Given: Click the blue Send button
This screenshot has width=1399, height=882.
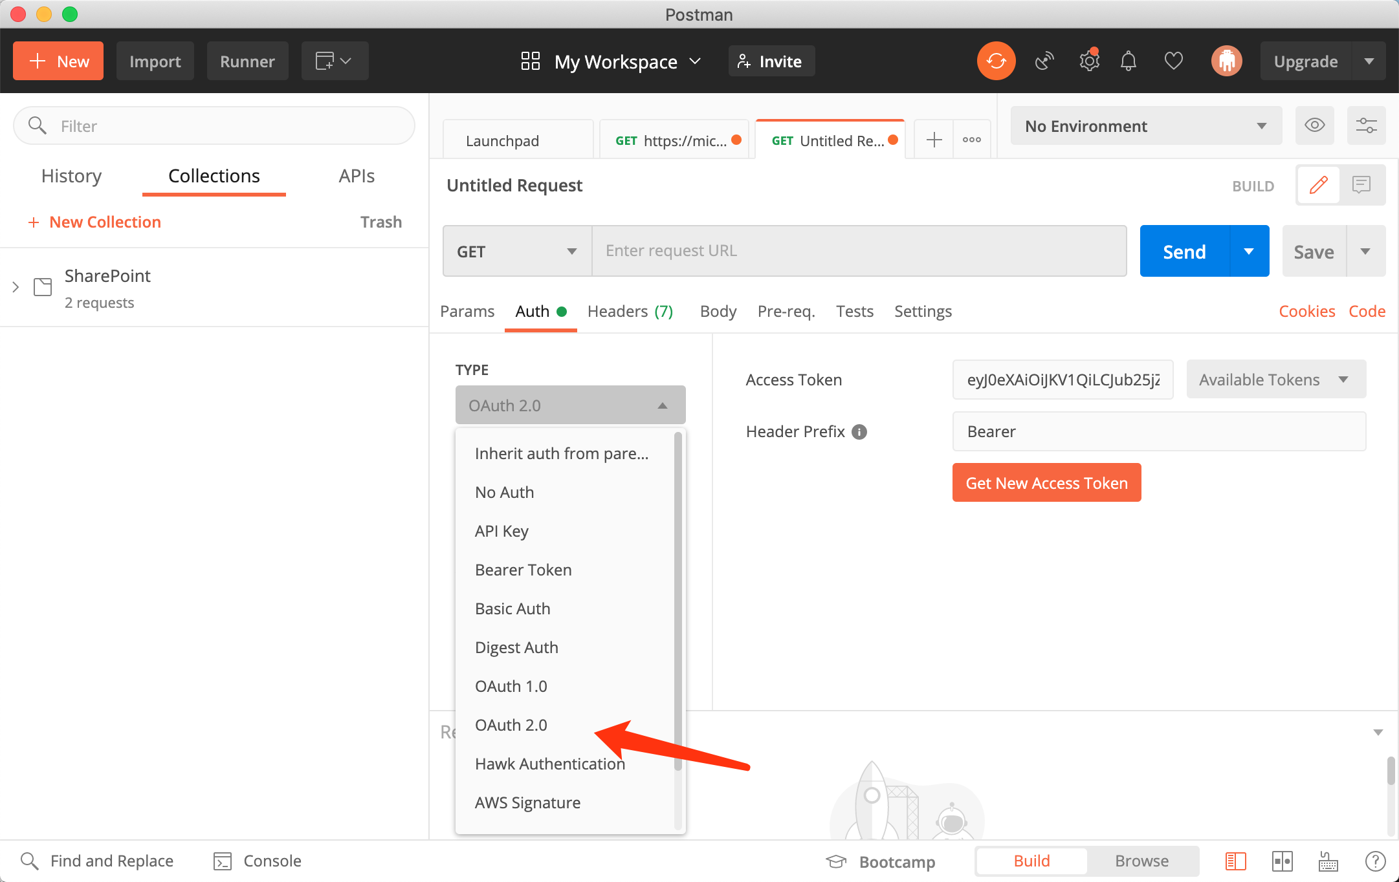Looking at the screenshot, I should point(1184,251).
